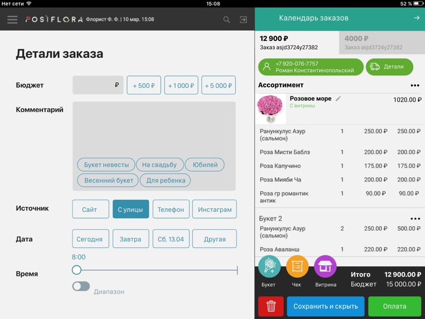Click the 15:08 clock in status bar
425x319 pixels.
[213, 3]
